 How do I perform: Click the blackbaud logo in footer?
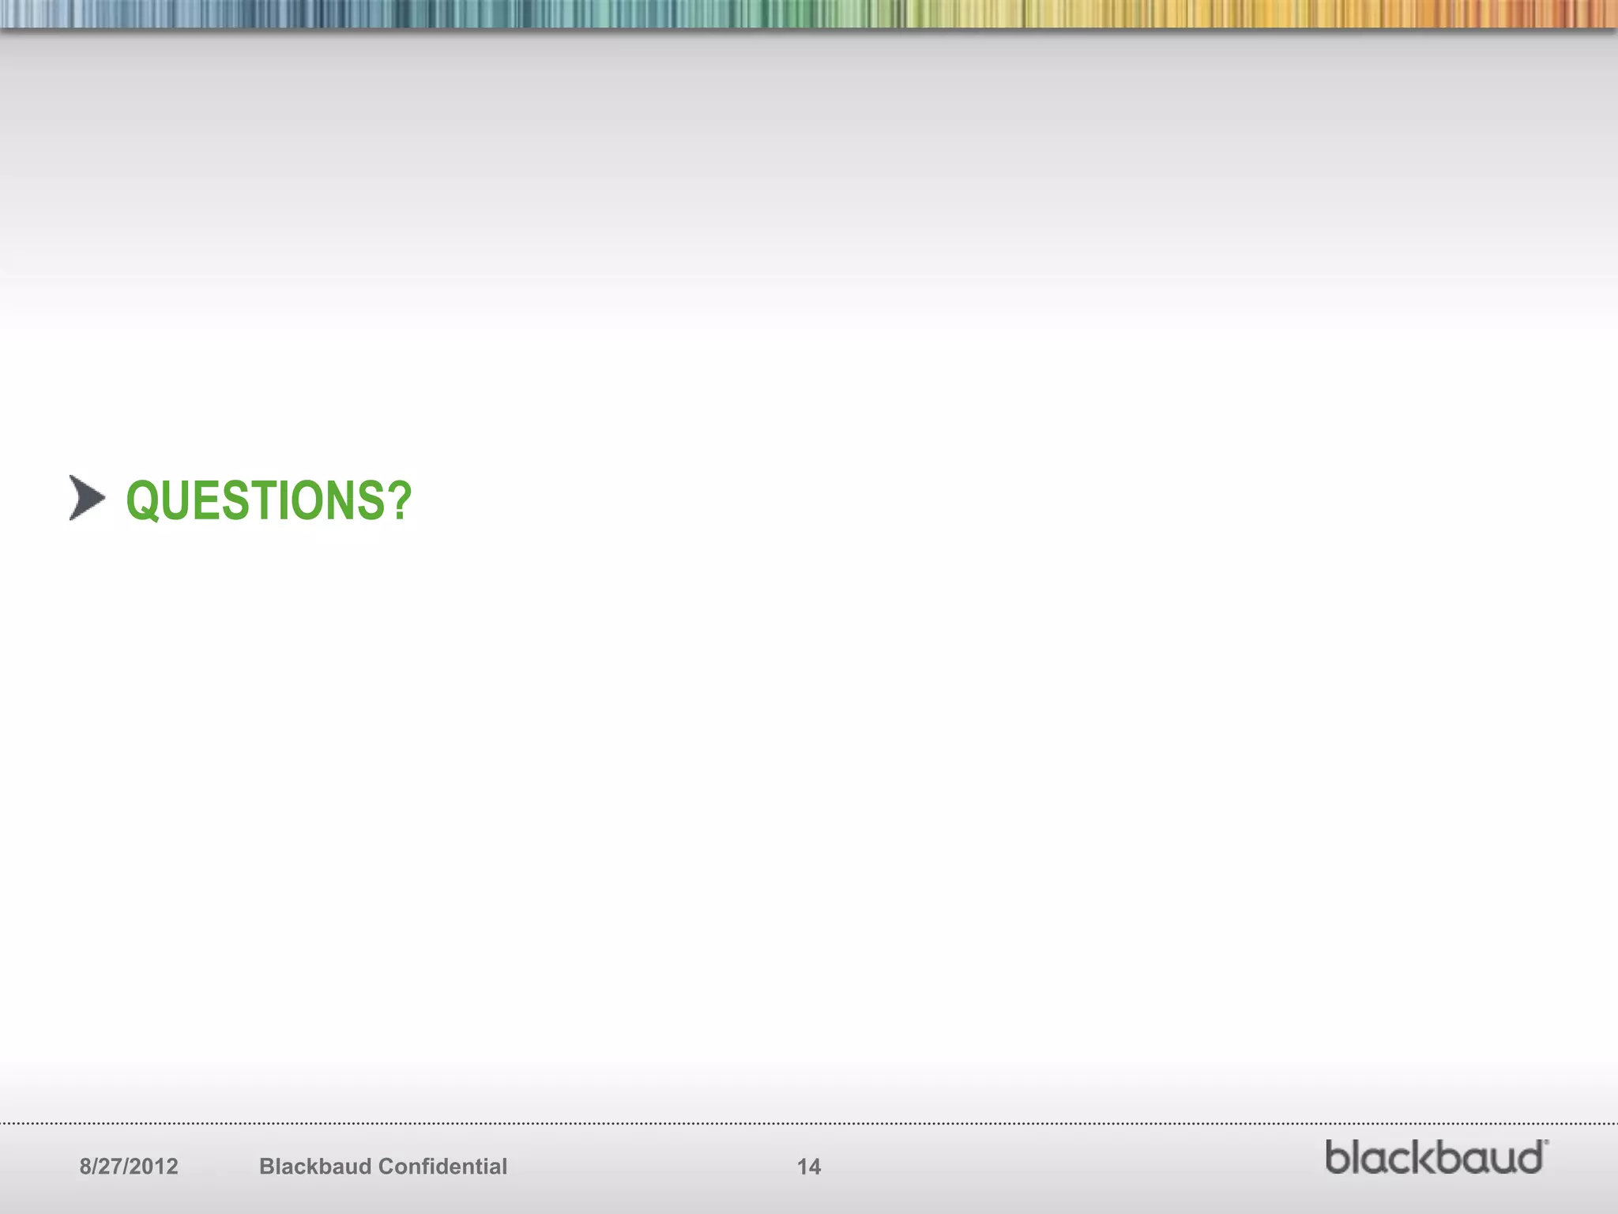coord(1436,1157)
